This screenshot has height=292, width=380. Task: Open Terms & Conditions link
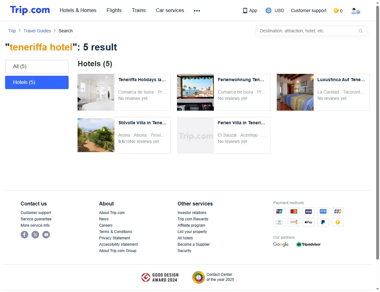tap(115, 232)
